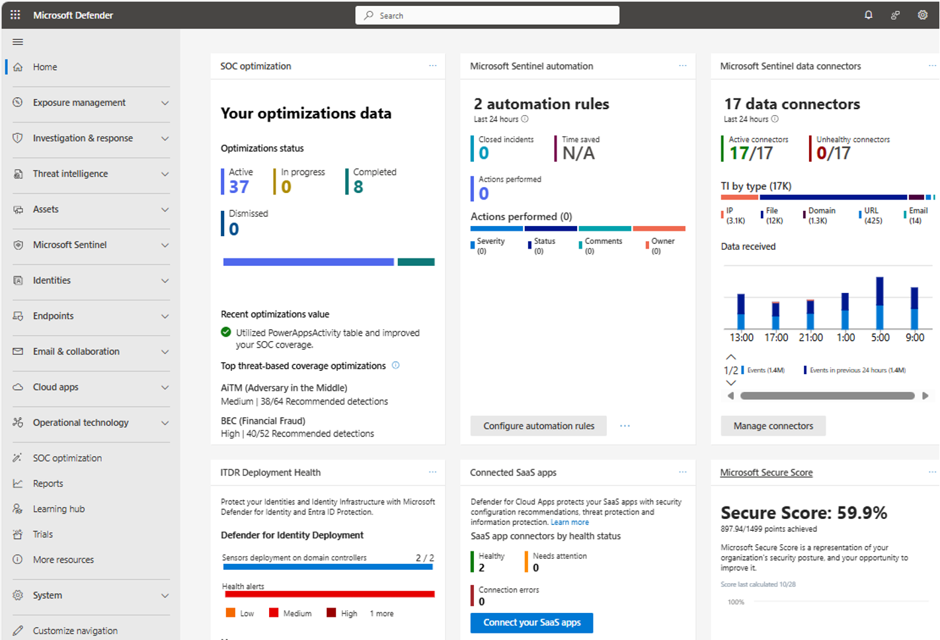Open the Home page from the sidebar
This screenshot has height=640, width=940.
click(45, 66)
